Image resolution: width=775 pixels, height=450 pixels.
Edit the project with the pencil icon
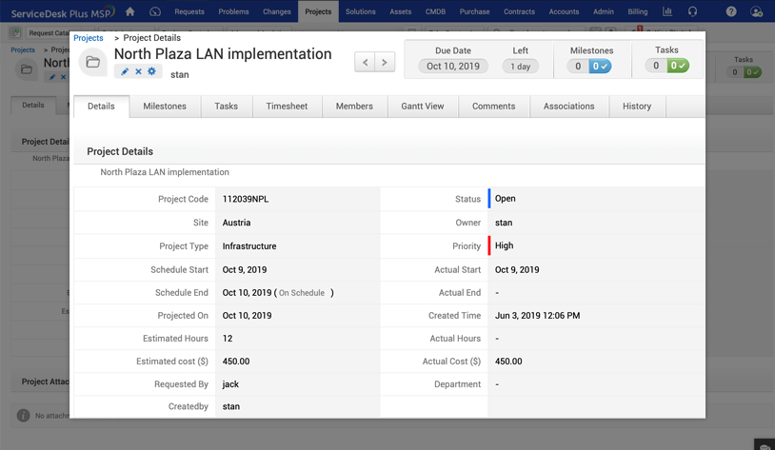pyautogui.click(x=125, y=71)
